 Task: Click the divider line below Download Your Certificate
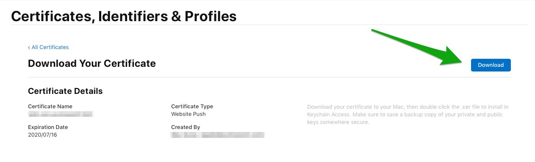click(269, 77)
